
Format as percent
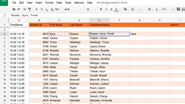tap(42, 9)
